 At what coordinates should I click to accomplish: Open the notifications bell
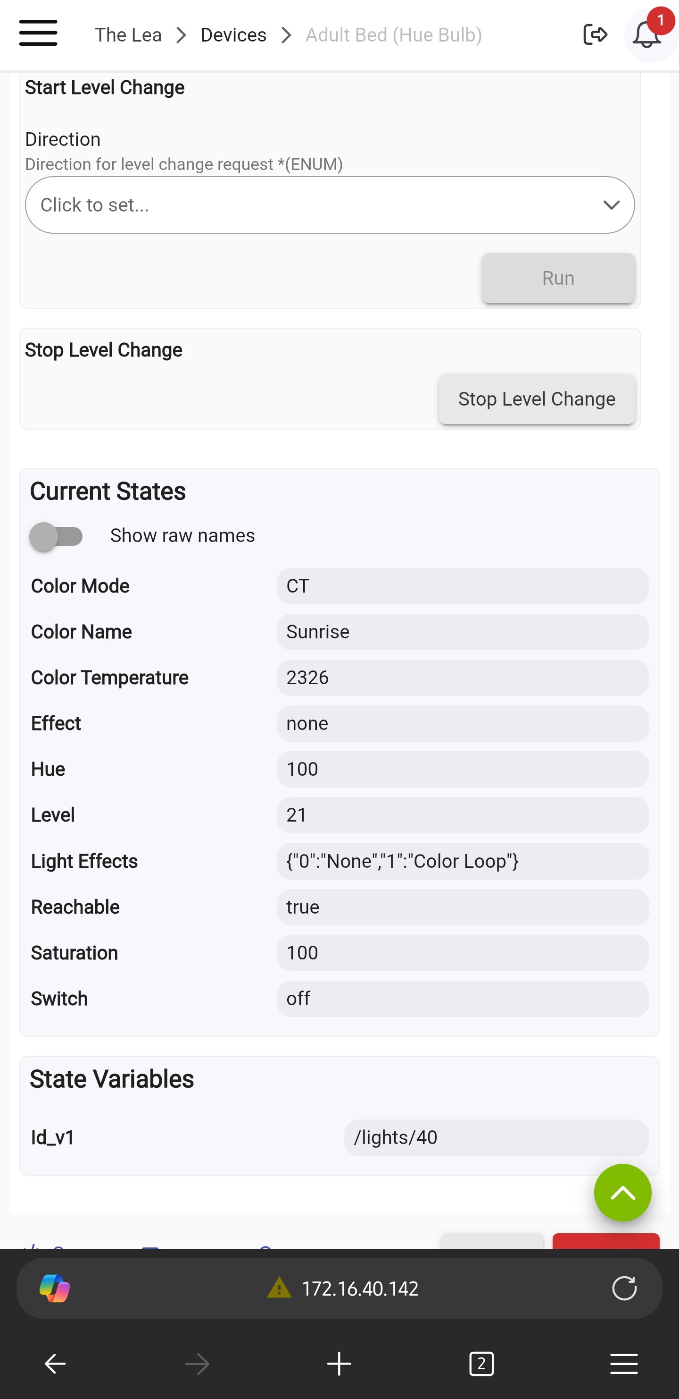(x=646, y=35)
